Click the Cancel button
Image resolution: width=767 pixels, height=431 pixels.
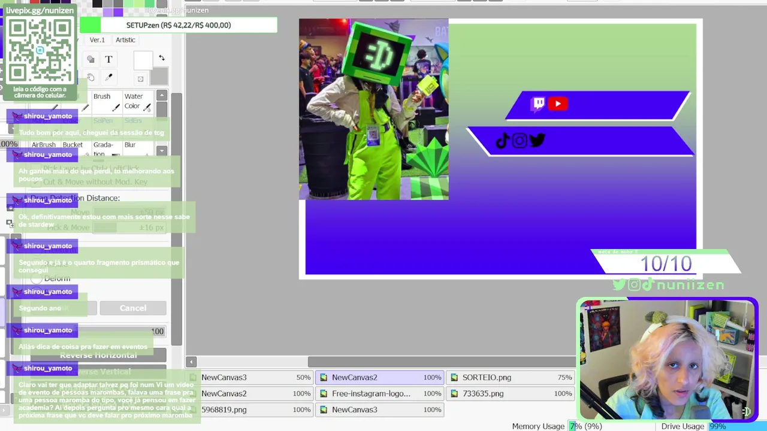click(x=133, y=308)
